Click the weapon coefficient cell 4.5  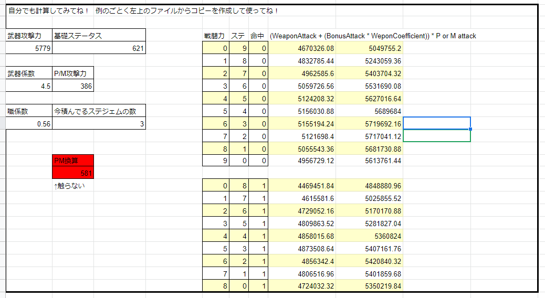click(29, 86)
